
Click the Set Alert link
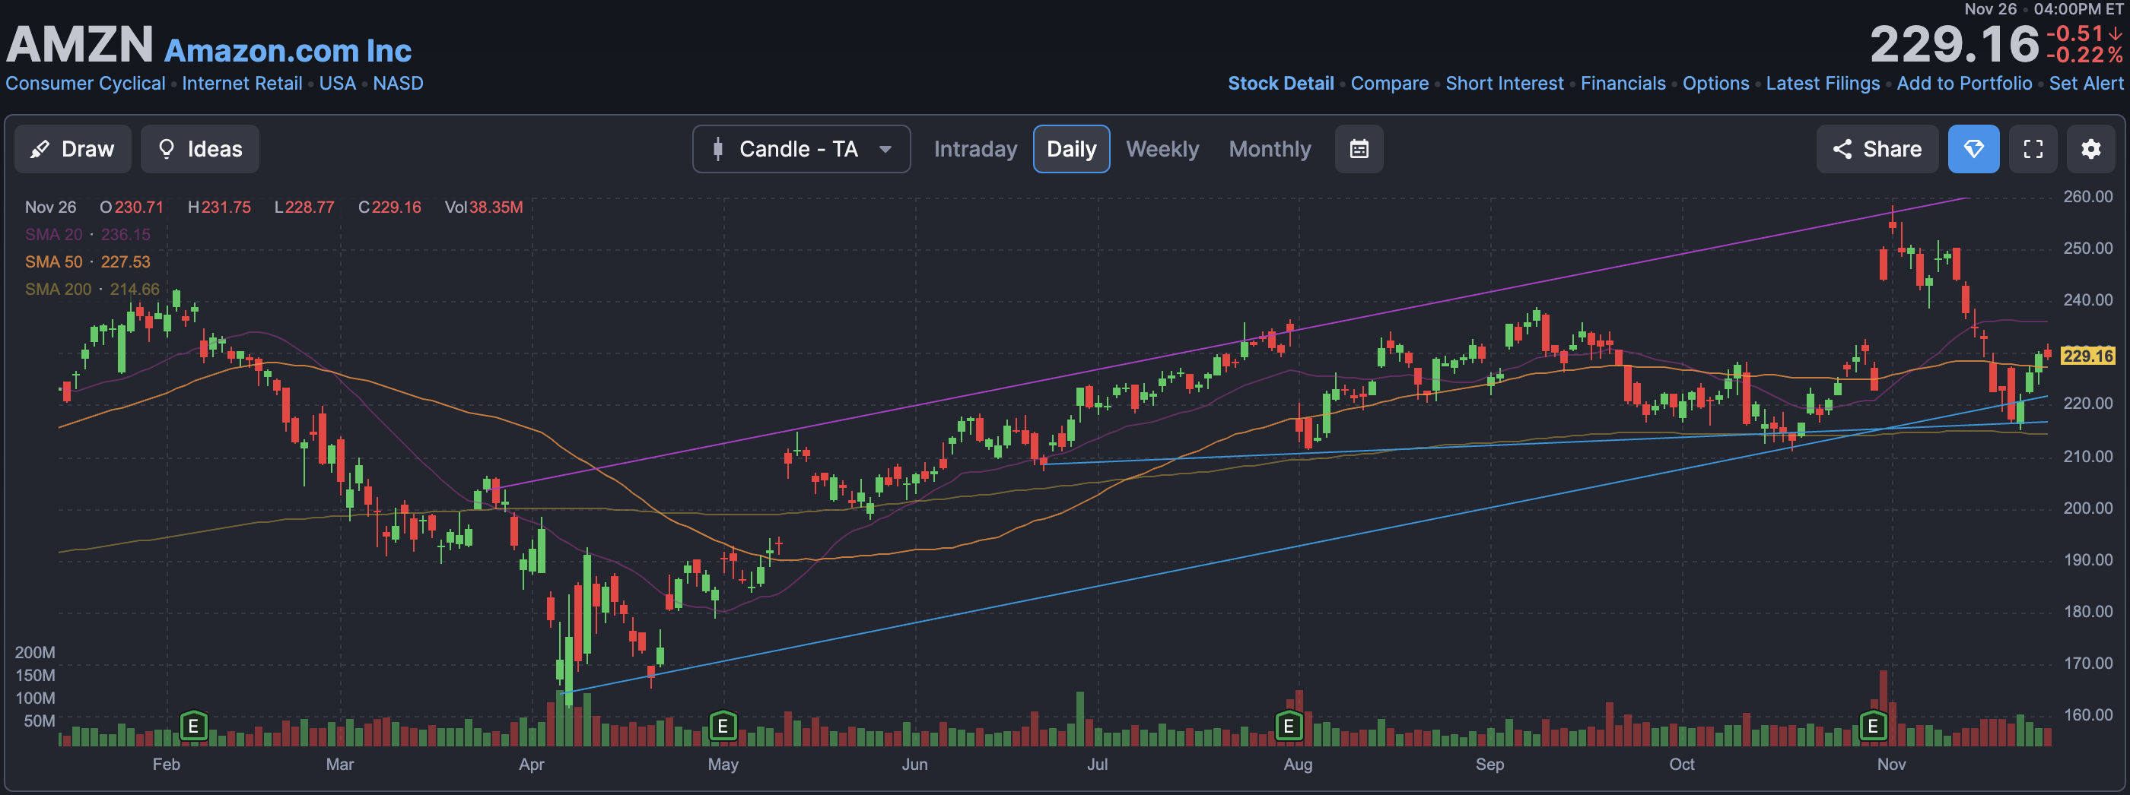[2085, 84]
